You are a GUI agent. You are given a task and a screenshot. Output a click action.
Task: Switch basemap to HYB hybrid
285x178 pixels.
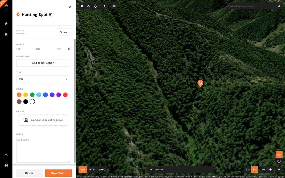[92, 170]
